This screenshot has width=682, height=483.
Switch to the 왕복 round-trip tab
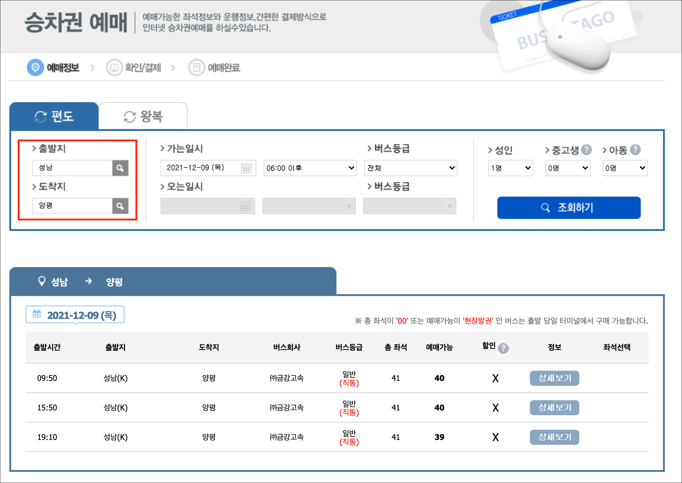tap(143, 117)
